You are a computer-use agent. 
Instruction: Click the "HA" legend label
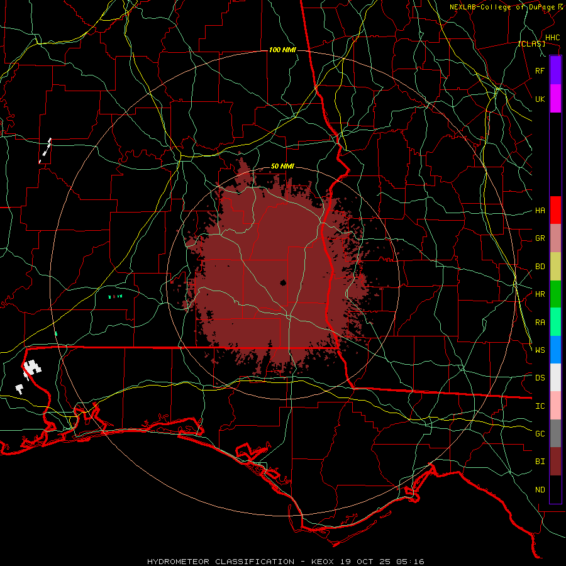point(540,210)
